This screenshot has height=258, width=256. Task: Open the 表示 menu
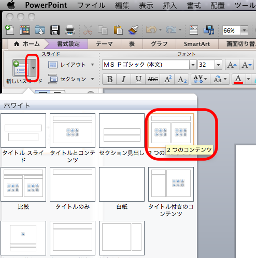click(146, 5)
